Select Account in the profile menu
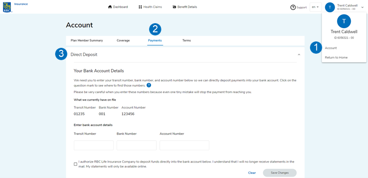The height and width of the screenshot is (178, 368). tap(331, 48)
